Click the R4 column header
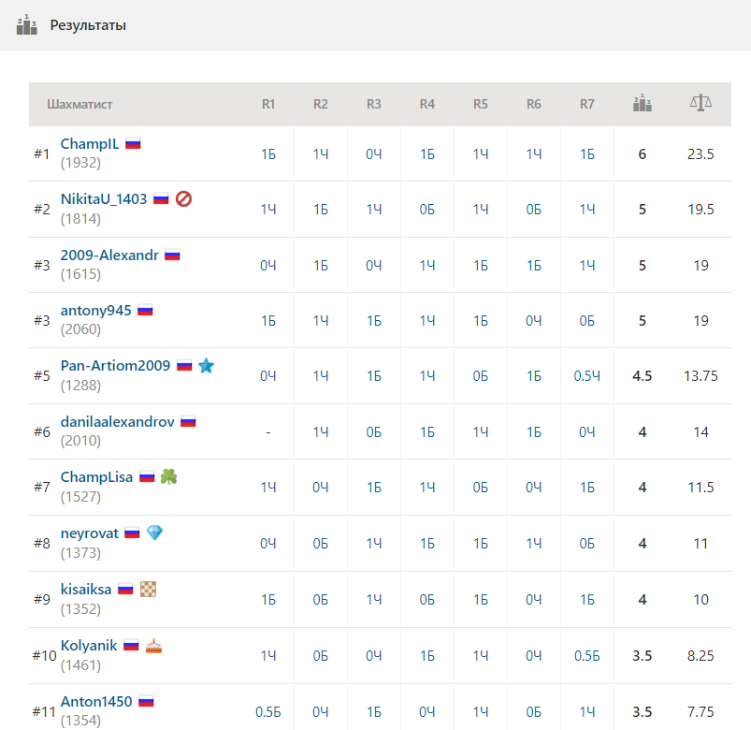The image size is (751, 730). pos(426,104)
